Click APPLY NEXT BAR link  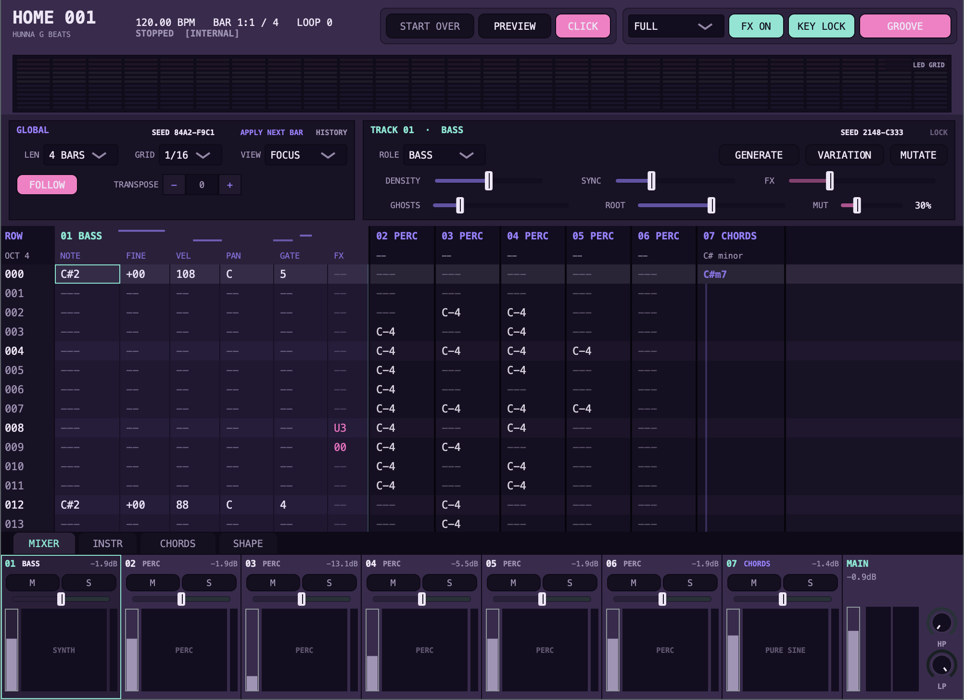[271, 132]
